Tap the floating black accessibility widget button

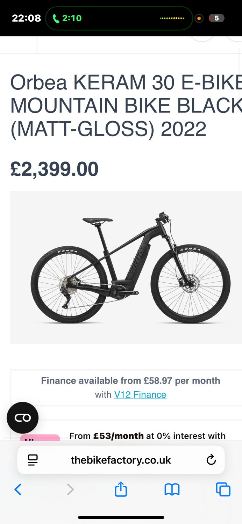tap(22, 417)
